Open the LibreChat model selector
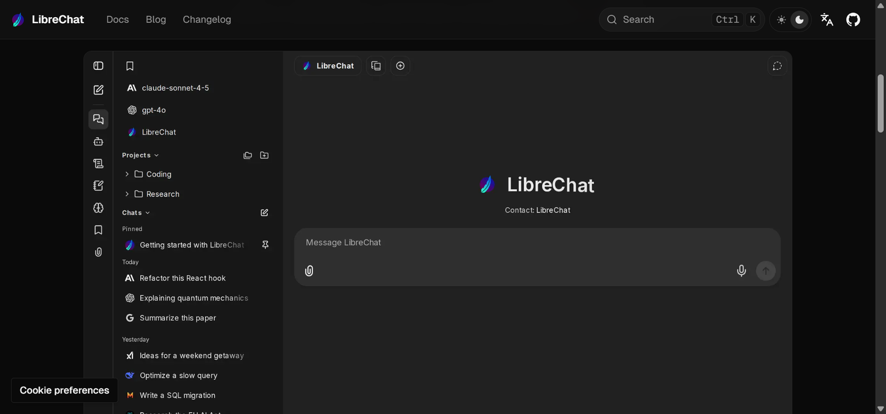This screenshot has height=414, width=886. [x=328, y=66]
